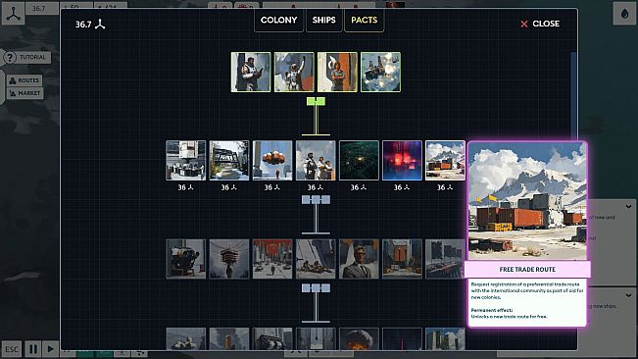Click the grey tier-three connector marker below third row
Viewport: 638px width, 359px height.
(x=316, y=288)
